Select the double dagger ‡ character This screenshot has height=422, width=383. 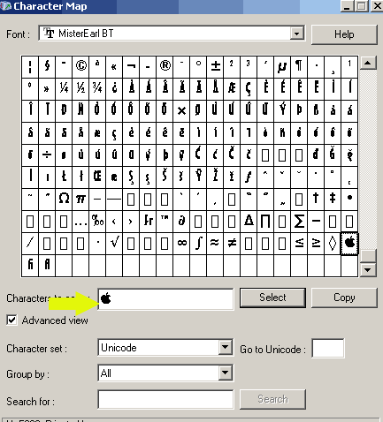click(333, 200)
